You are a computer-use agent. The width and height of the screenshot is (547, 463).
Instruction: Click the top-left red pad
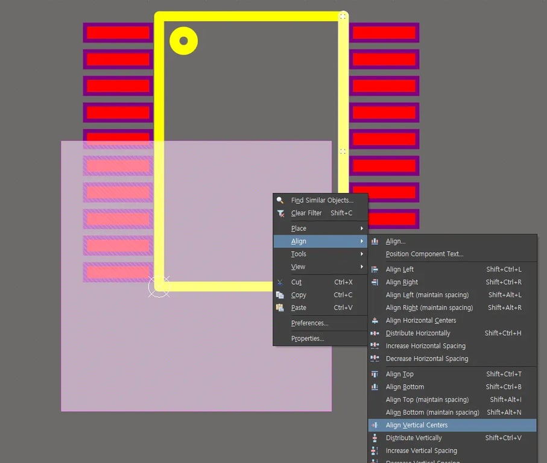pos(118,33)
